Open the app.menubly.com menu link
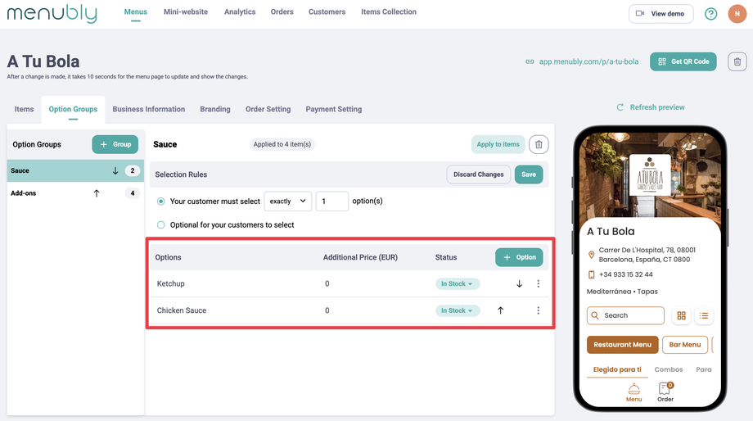The image size is (753, 421). (x=588, y=61)
